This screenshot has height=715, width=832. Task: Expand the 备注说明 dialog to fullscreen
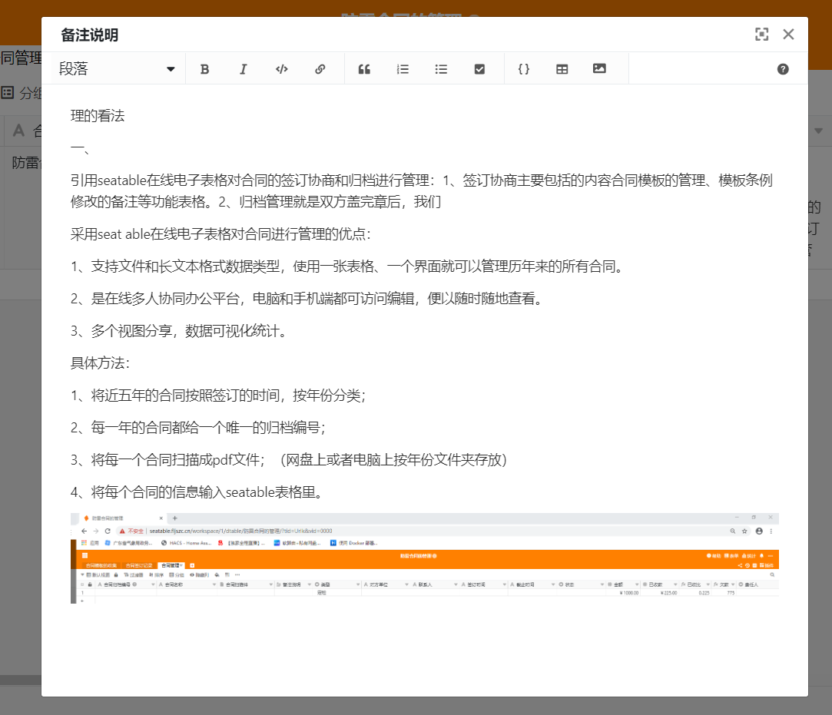pos(761,34)
